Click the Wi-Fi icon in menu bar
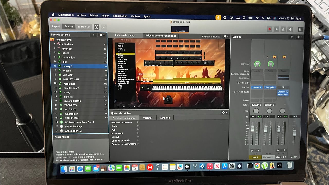 pyautogui.click(x=257, y=18)
